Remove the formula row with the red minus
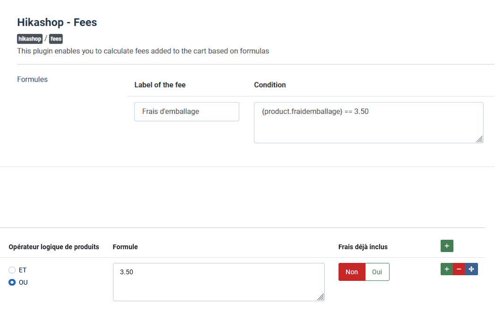Screen dimensions: 495x331 pyautogui.click(x=459, y=269)
